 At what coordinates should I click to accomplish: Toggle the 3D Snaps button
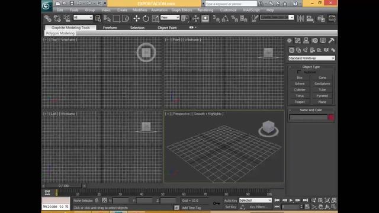tap(216, 18)
